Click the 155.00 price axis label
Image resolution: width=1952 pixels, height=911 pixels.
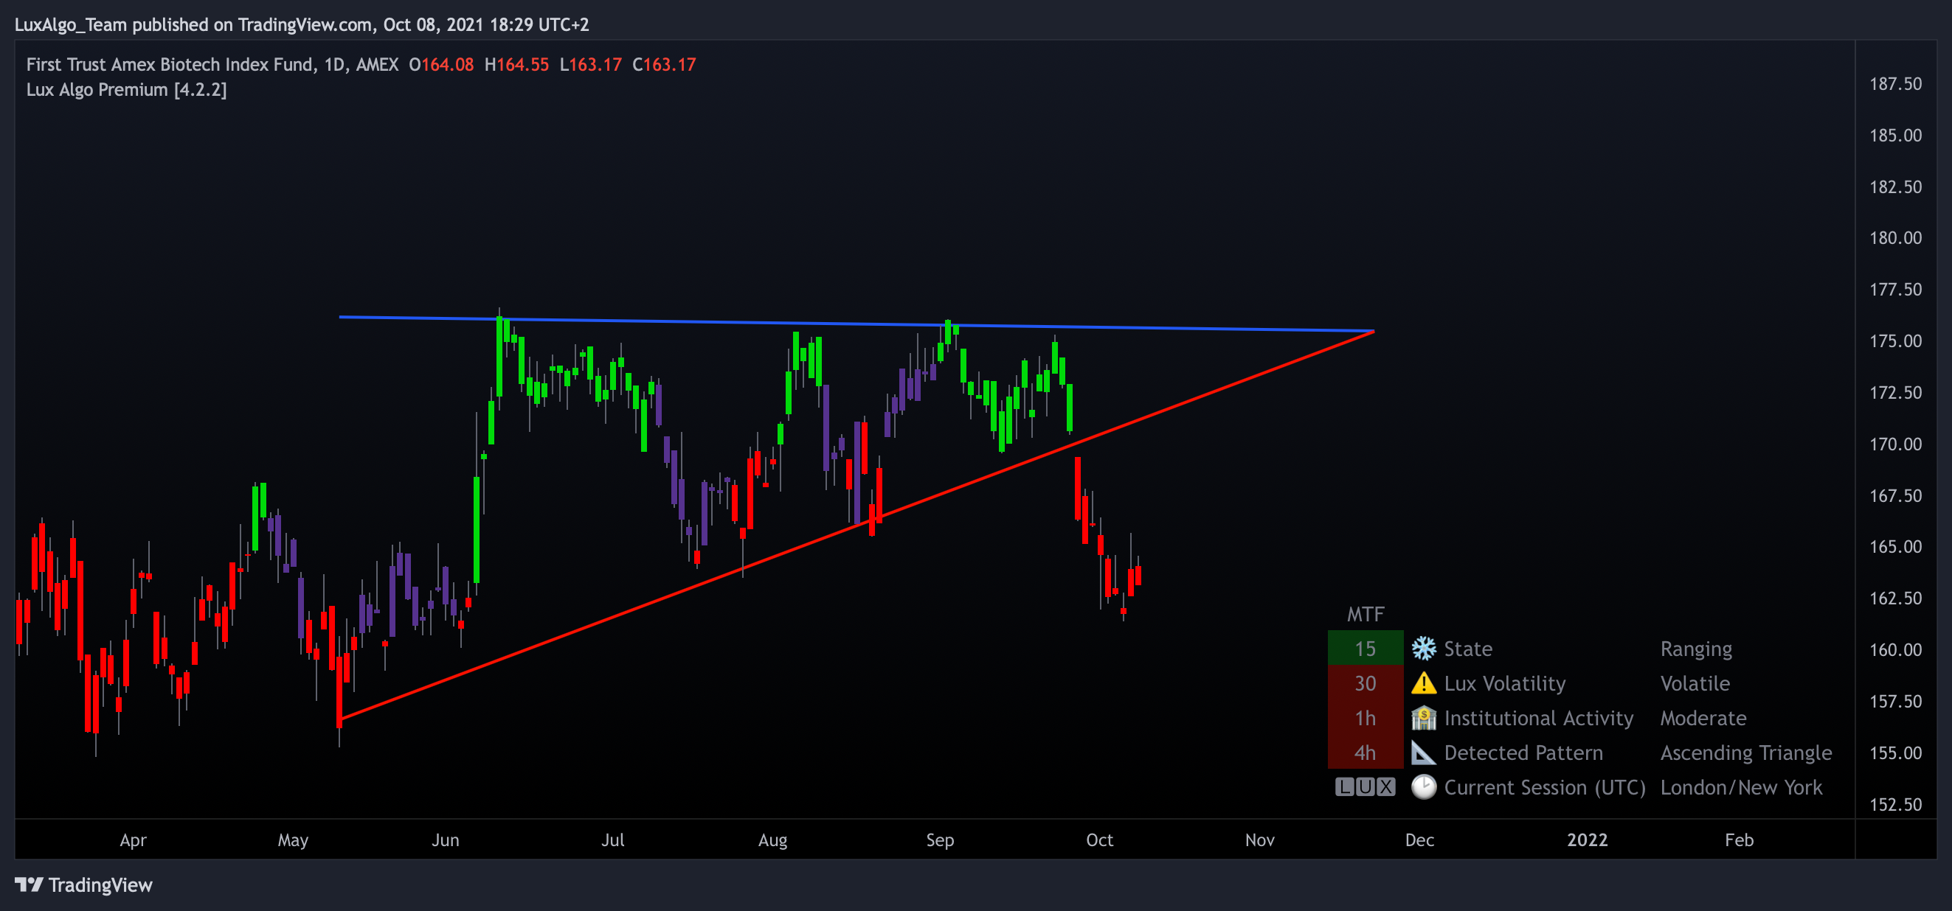(1895, 752)
